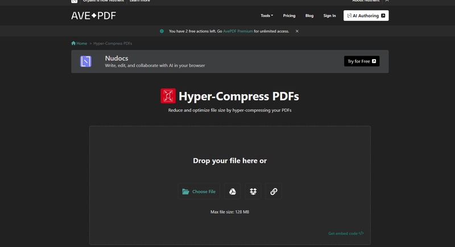The width and height of the screenshot is (455, 247).
Task: Open the Blog page
Action: coord(309,16)
